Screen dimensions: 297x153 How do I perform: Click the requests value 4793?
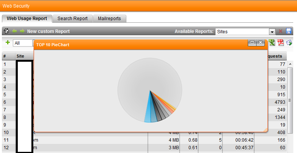point(280,102)
